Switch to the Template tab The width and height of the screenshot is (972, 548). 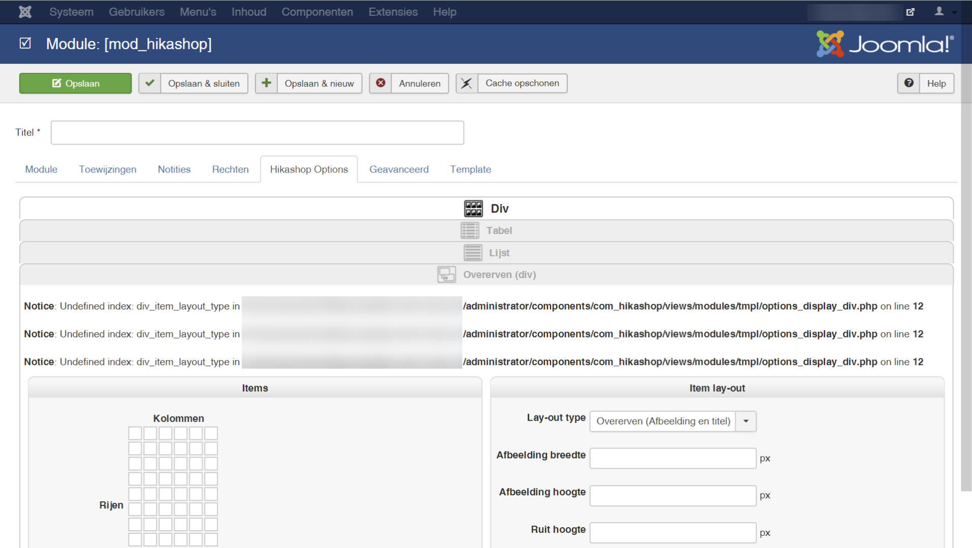point(471,169)
